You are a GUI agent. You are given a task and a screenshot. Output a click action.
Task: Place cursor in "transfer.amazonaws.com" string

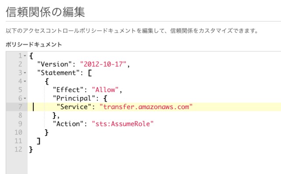tap(146, 107)
